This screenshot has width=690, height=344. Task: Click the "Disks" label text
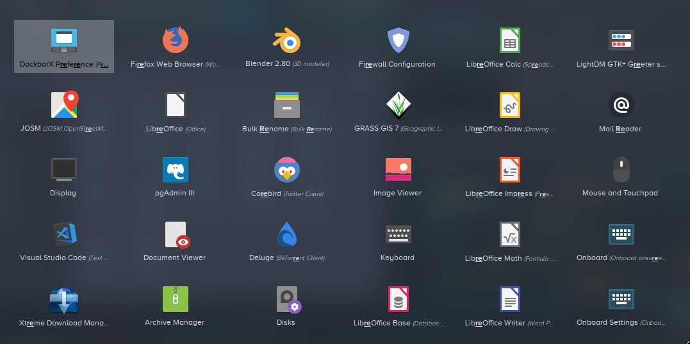click(x=286, y=322)
